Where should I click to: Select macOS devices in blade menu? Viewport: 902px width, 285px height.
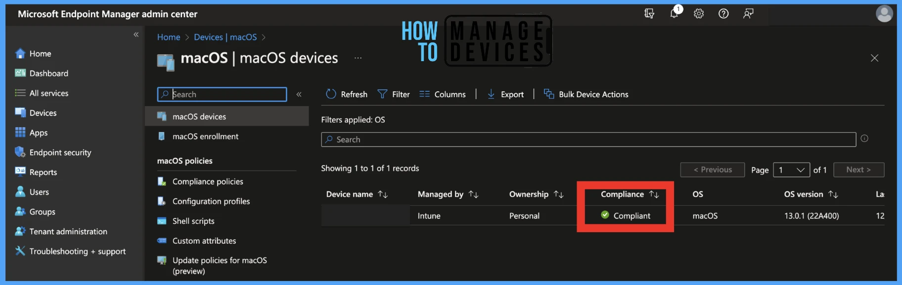click(226, 116)
